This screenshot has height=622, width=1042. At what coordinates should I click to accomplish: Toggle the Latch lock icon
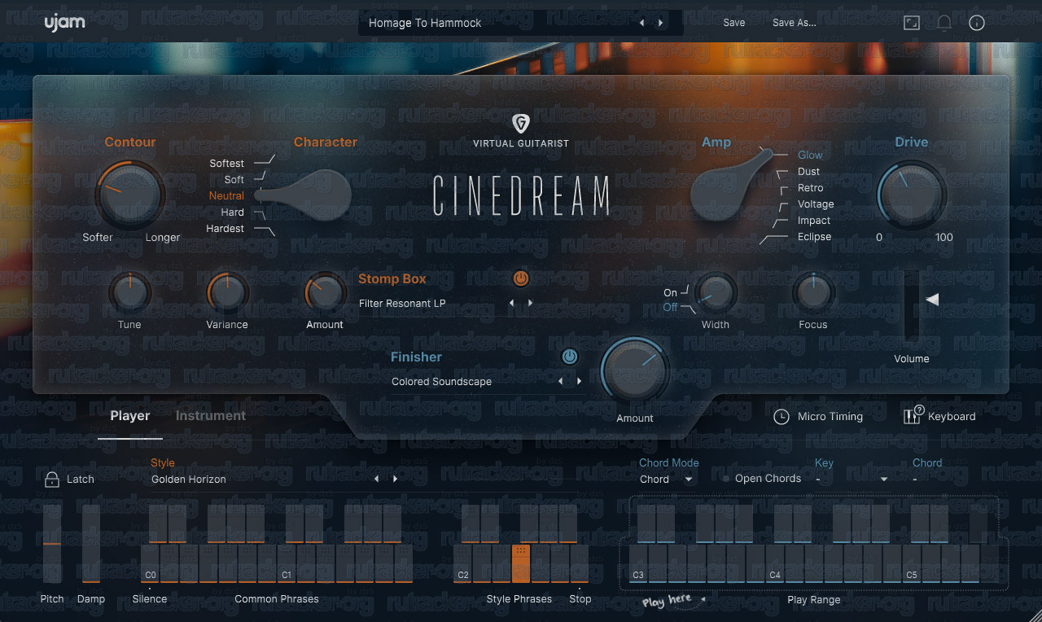click(52, 480)
